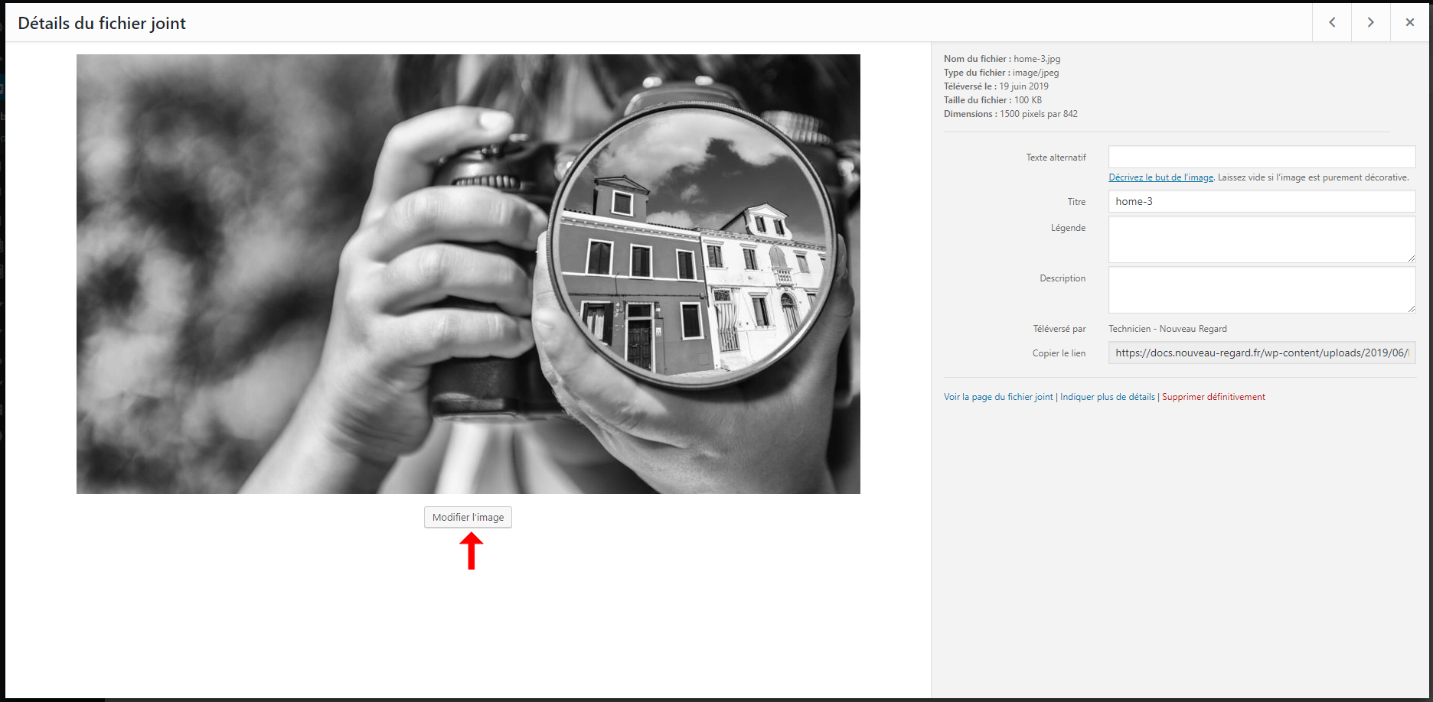Viewport: 1433px width, 702px height.
Task: Click the Description field label
Action: pyautogui.click(x=1062, y=278)
